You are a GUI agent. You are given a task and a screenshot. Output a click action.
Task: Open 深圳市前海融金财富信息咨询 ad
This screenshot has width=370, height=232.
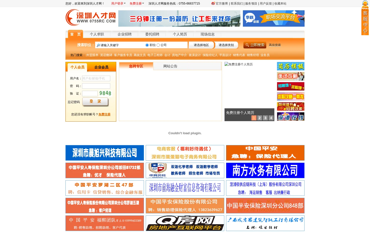coord(185,188)
